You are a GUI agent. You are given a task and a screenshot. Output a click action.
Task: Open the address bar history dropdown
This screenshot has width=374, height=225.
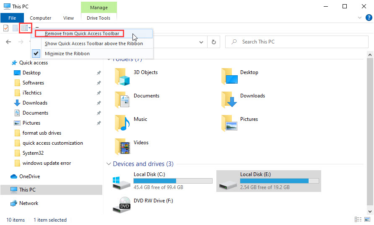pos(201,42)
